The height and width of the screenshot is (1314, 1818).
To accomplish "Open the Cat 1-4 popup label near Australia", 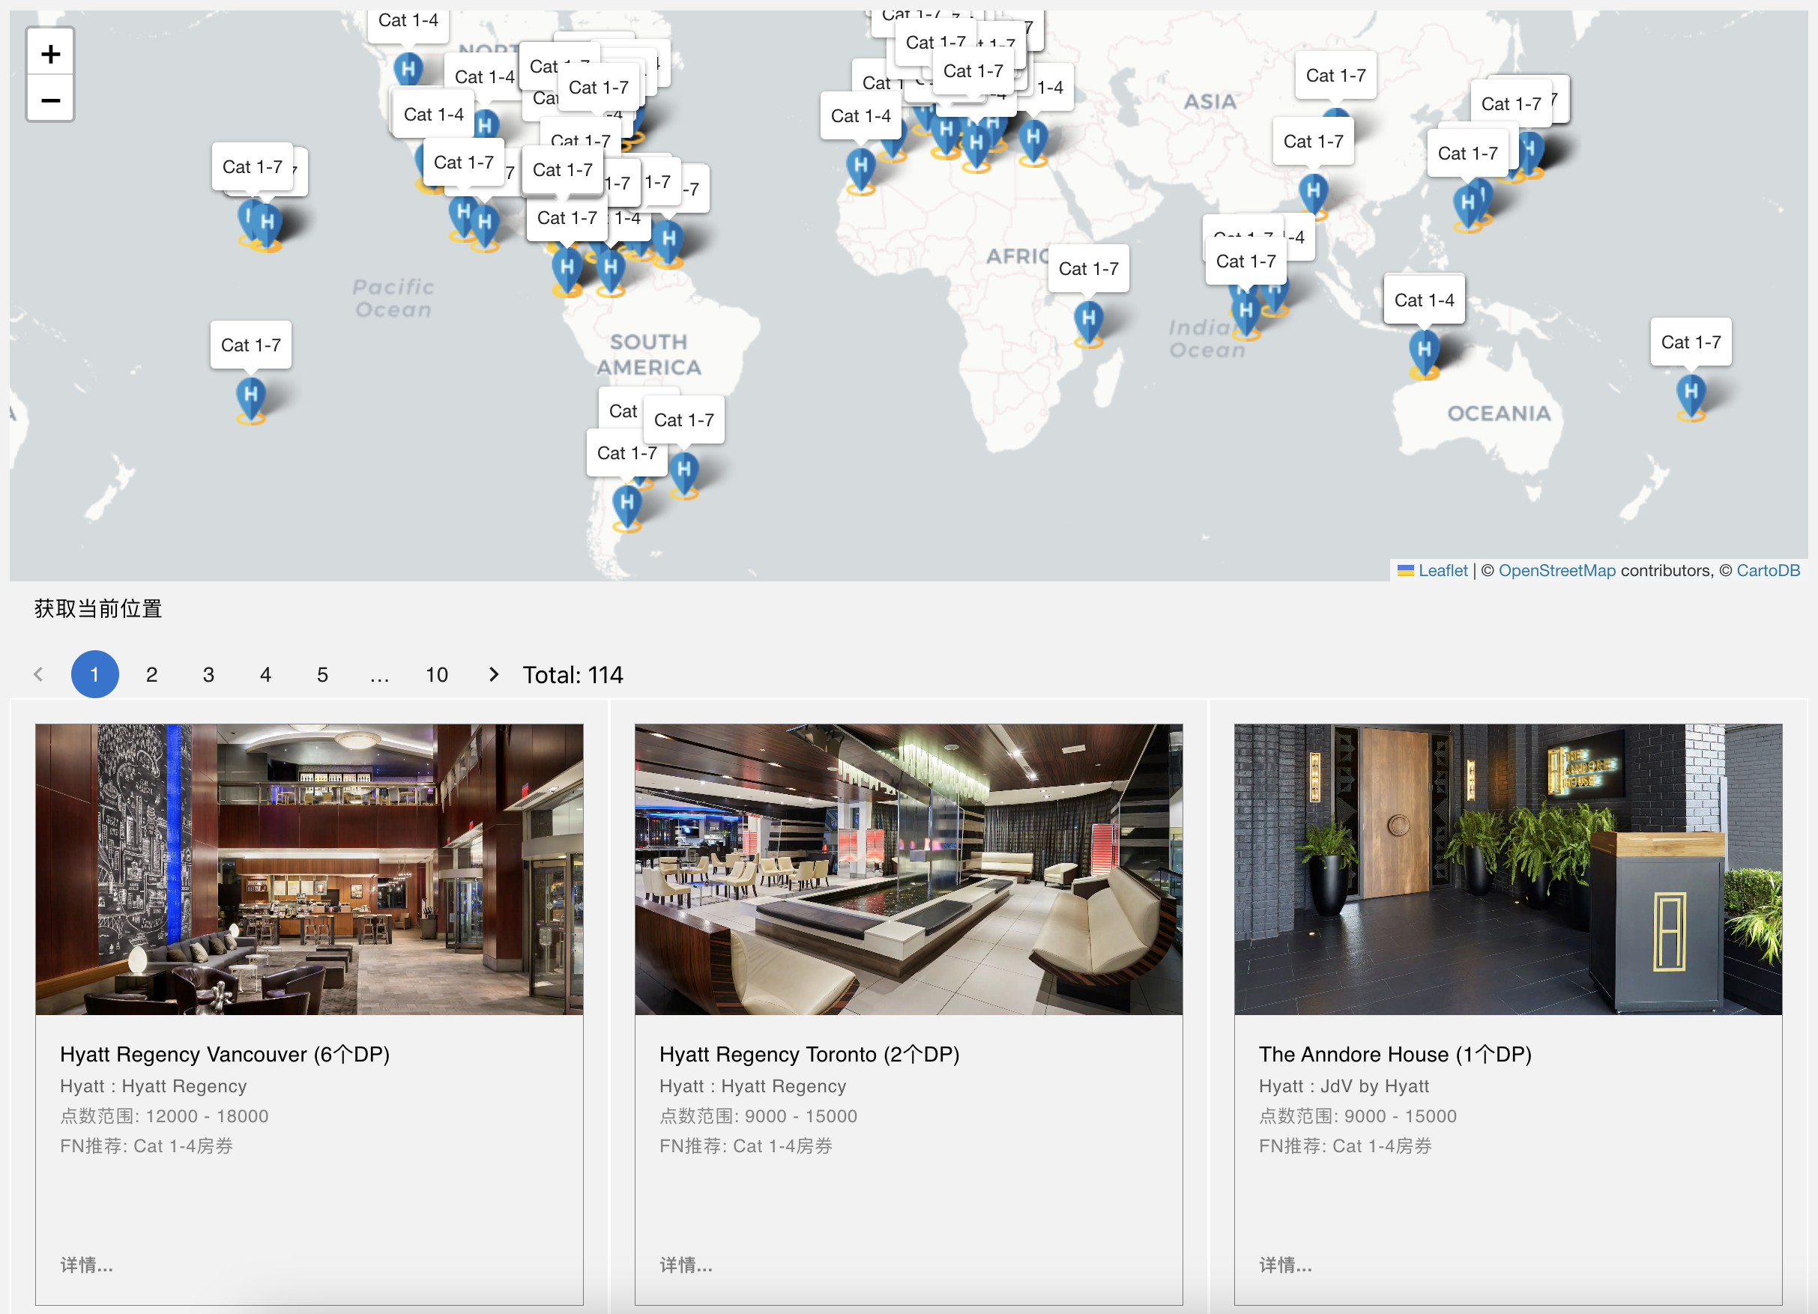I will (1424, 300).
